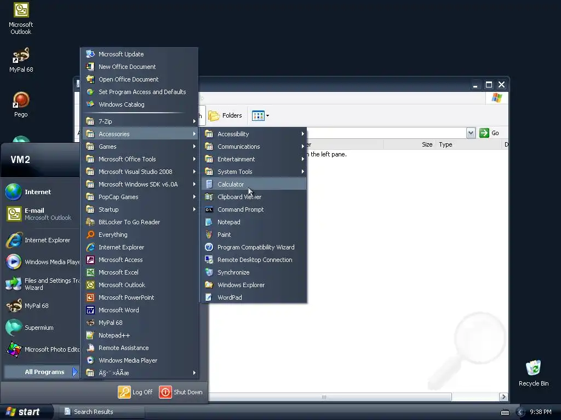Click the taskbar clock showing 9:38 PM
This screenshot has height=420, width=561.
point(541,412)
